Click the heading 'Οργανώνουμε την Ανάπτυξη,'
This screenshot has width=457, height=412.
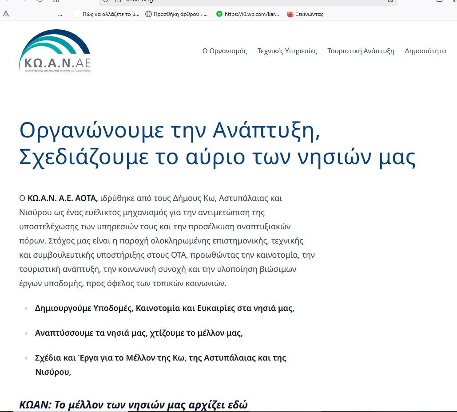coord(170,130)
